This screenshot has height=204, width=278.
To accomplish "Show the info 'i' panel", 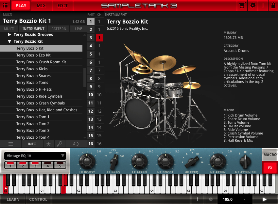I will (263, 5).
